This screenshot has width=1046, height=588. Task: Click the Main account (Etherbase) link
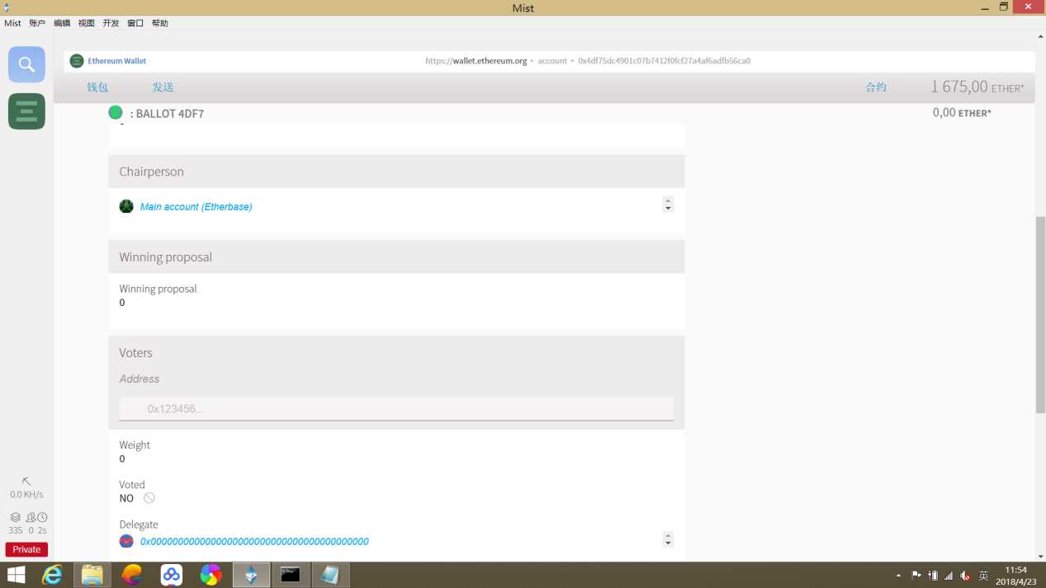click(x=196, y=207)
